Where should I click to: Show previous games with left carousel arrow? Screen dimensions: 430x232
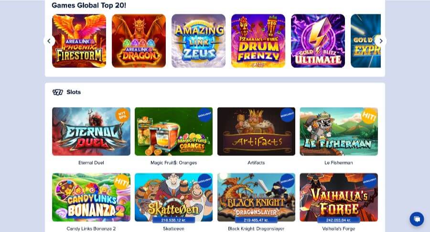point(49,41)
